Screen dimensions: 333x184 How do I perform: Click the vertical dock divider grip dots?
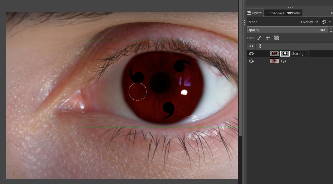(245, 22)
